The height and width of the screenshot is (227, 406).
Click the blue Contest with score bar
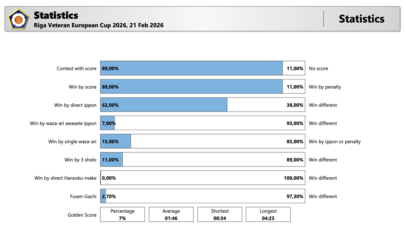tap(191, 68)
